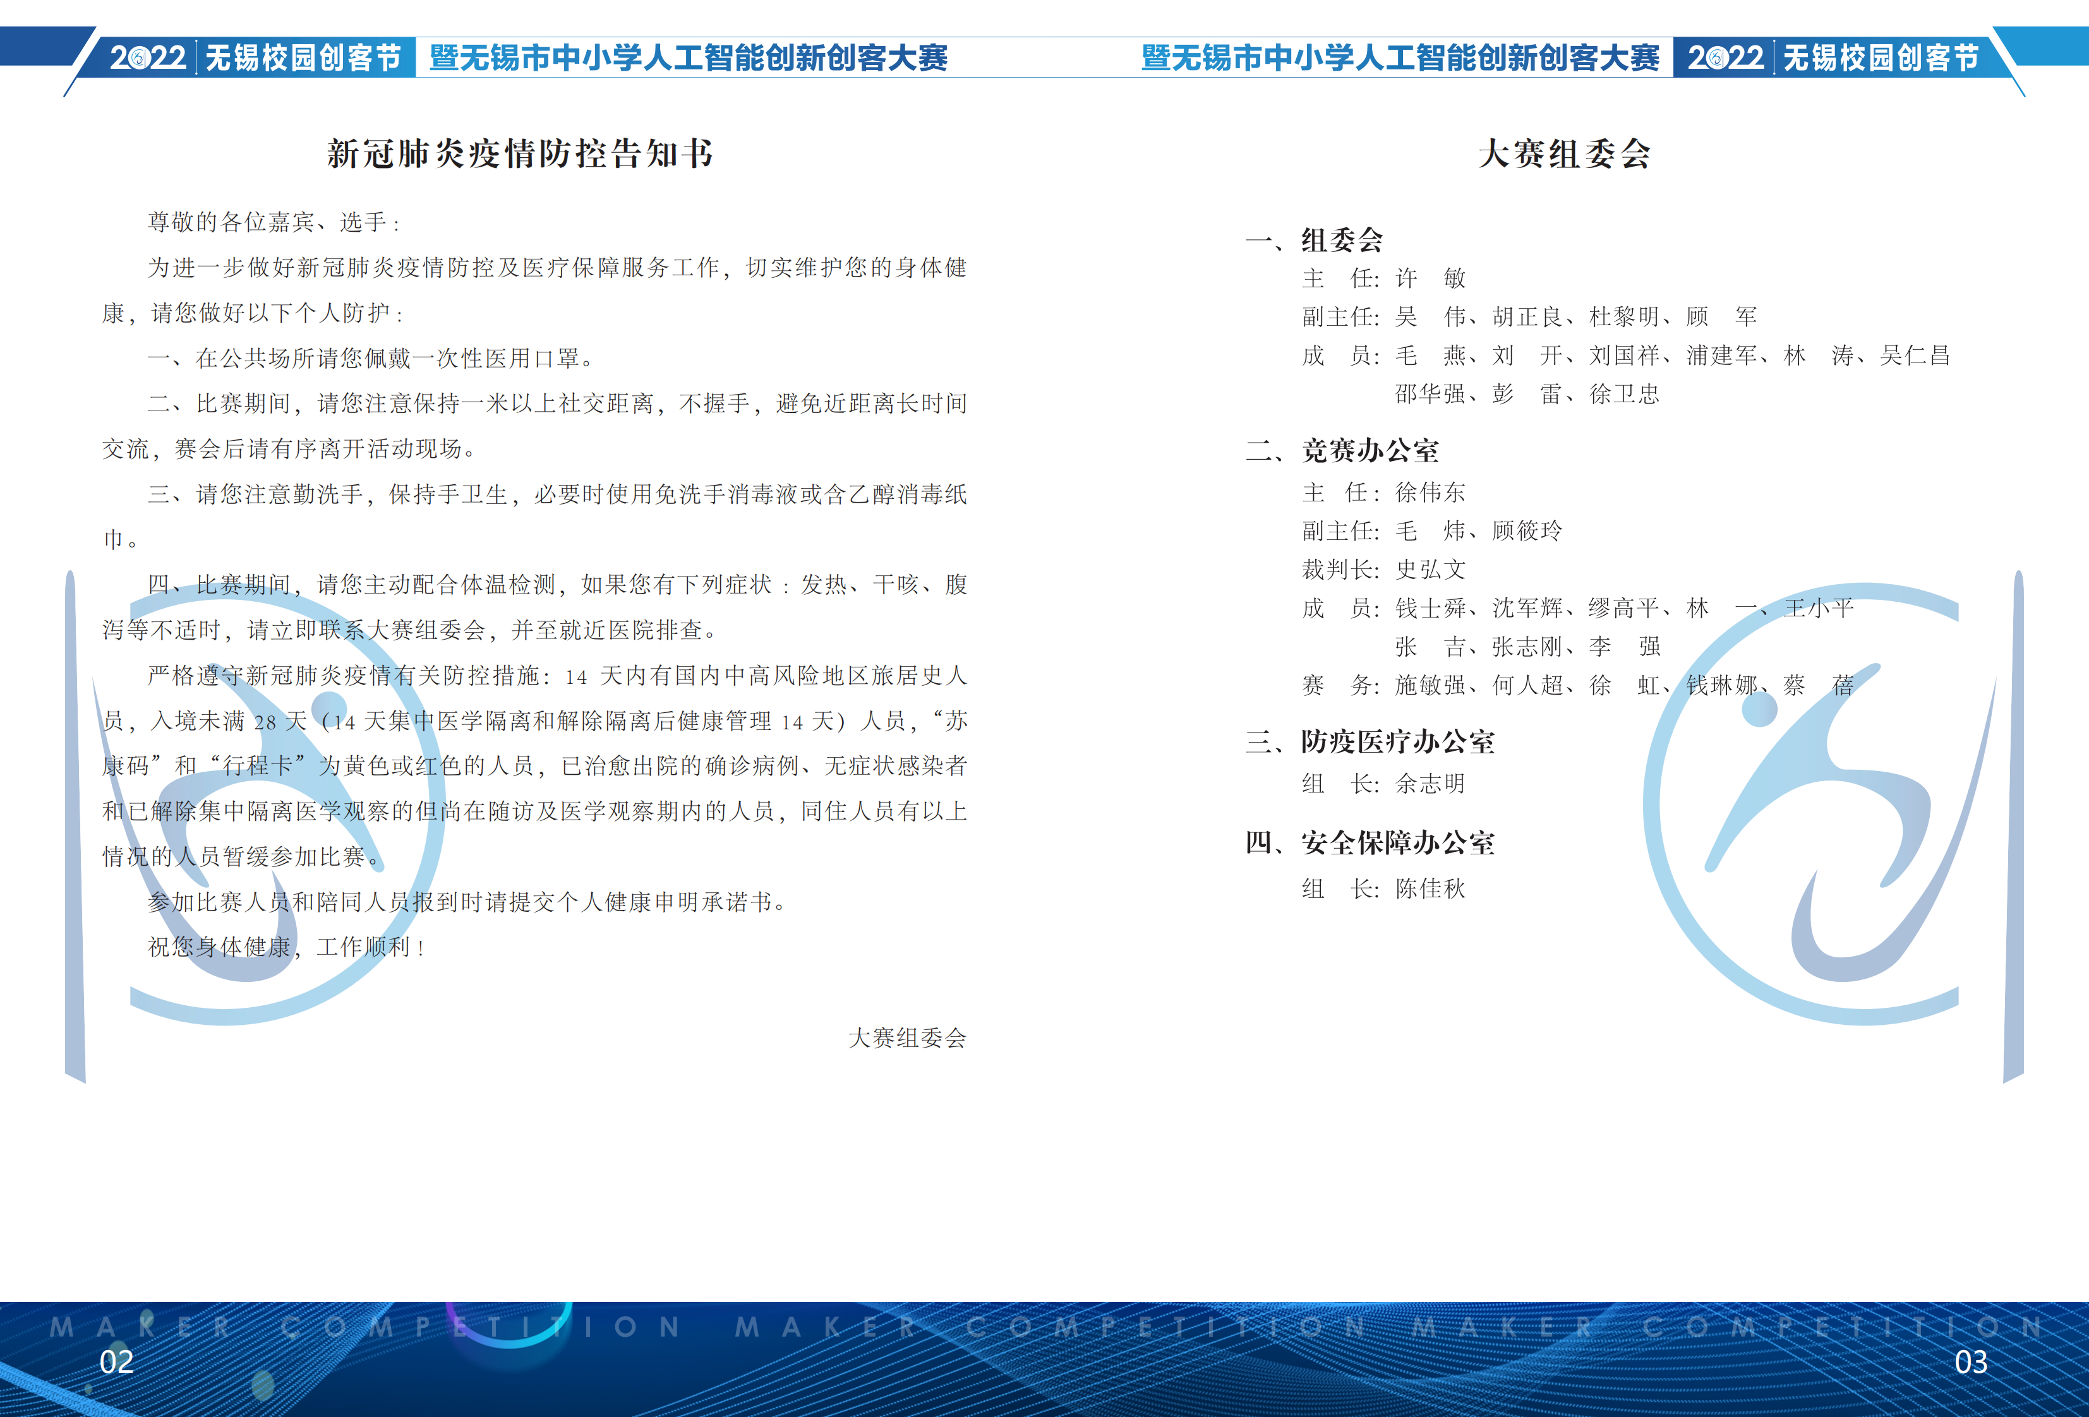Click the section heading 四、安全保障办公室
2089x1417 pixels.
coord(1370,843)
